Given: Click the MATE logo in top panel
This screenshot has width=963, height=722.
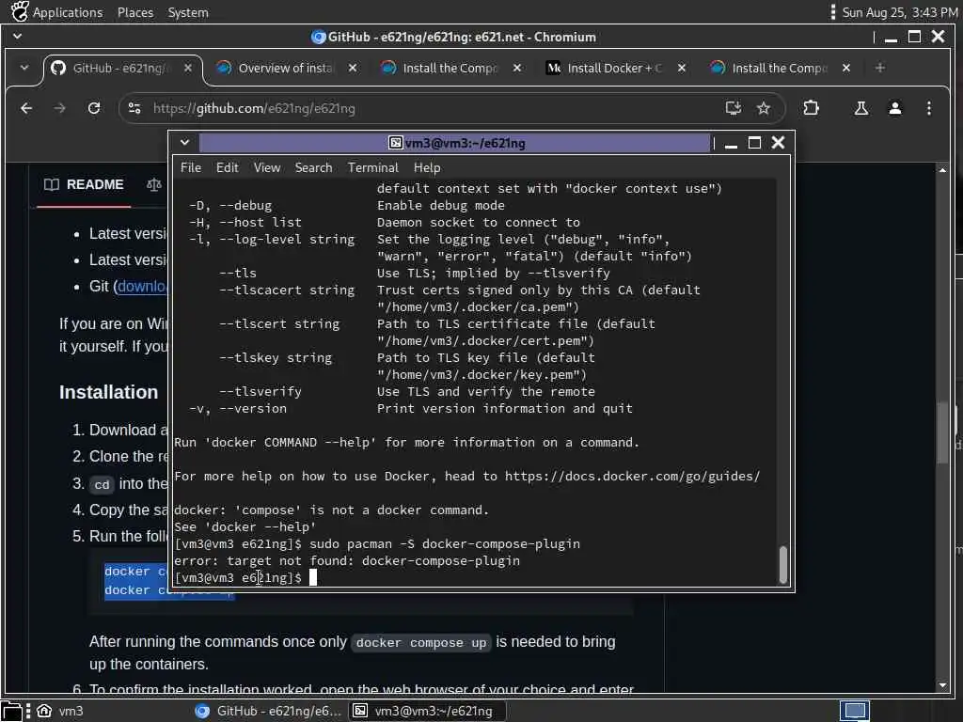Looking at the screenshot, I should click(x=19, y=11).
